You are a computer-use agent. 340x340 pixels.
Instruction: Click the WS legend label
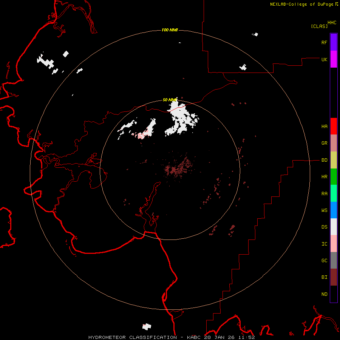point(324,210)
